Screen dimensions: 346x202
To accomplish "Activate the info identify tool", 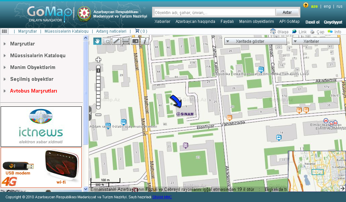I will click(145, 41).
